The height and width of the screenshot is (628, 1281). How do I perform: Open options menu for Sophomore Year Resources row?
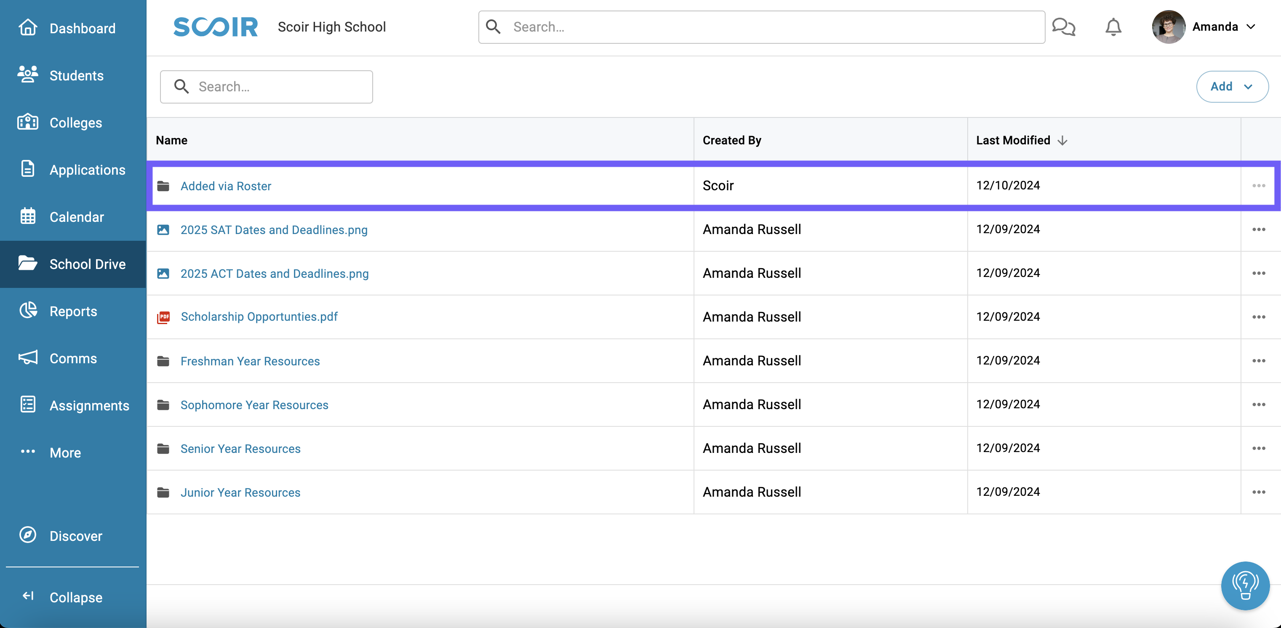pyautogui.click(x=1259, y=404)
